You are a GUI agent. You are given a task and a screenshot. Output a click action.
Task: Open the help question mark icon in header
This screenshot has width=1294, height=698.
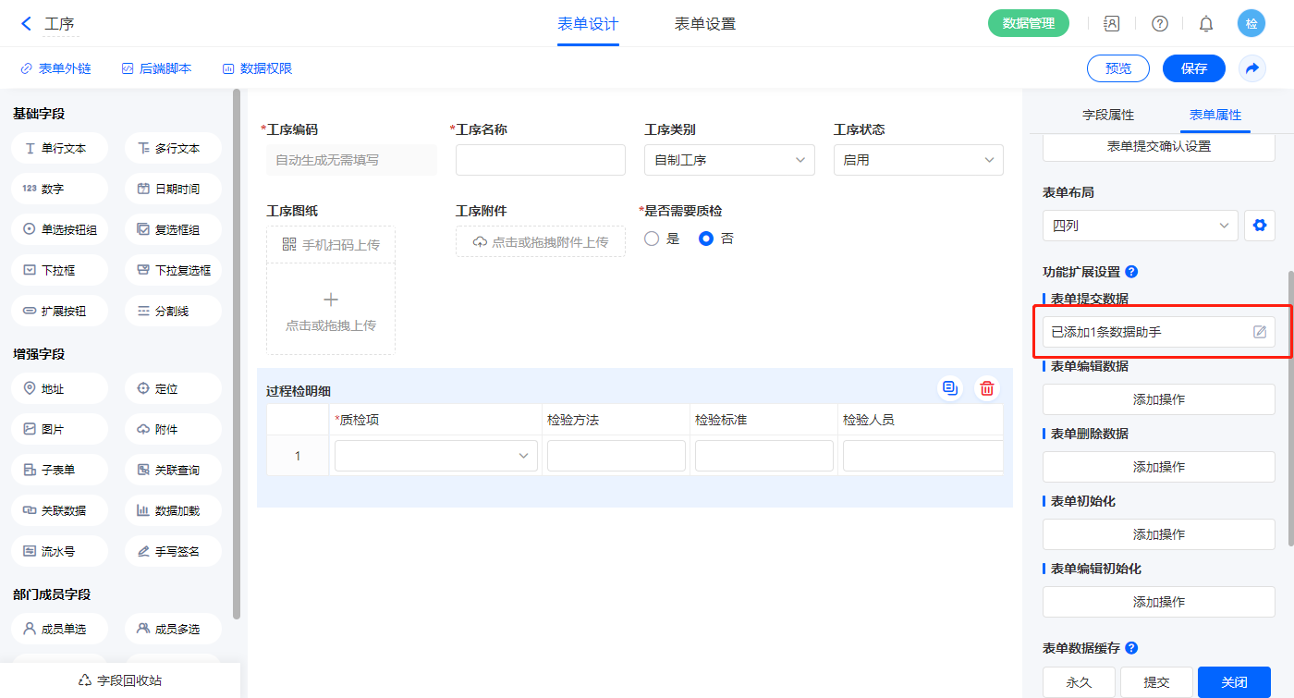point(1159,24)
